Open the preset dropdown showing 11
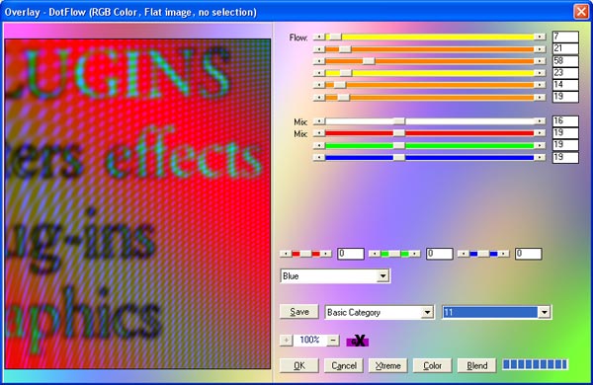593x385 pixels. [x=545, y=313]
